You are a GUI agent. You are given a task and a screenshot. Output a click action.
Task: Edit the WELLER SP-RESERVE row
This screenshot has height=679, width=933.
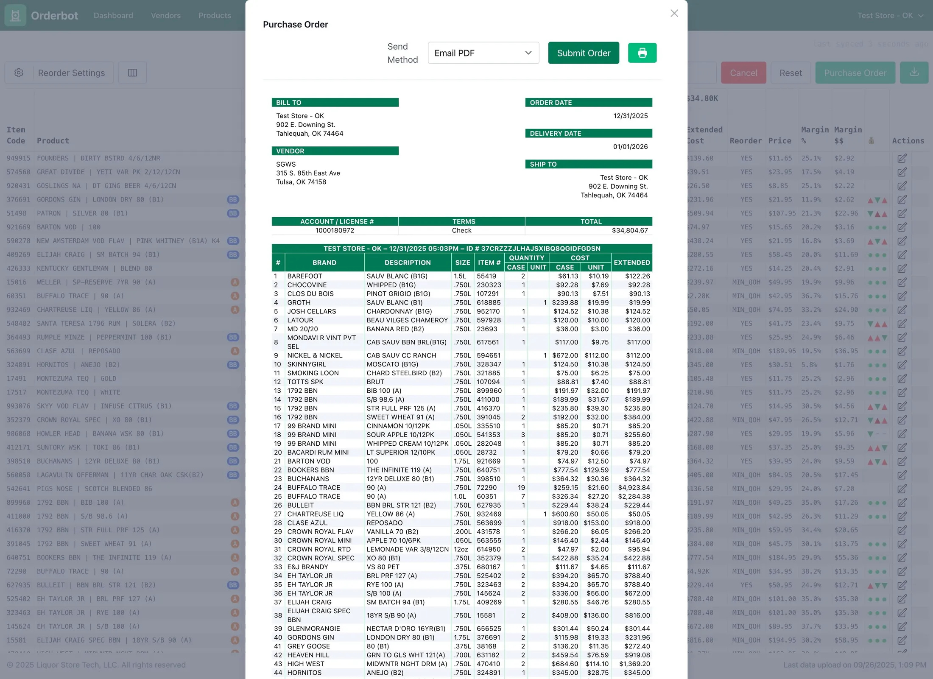click(x=902, y=282)
